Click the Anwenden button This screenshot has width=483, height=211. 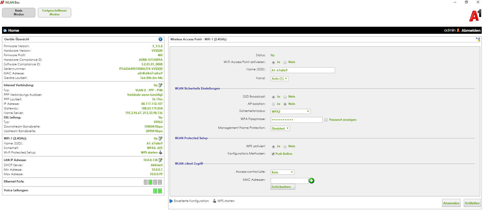[451, 203]
